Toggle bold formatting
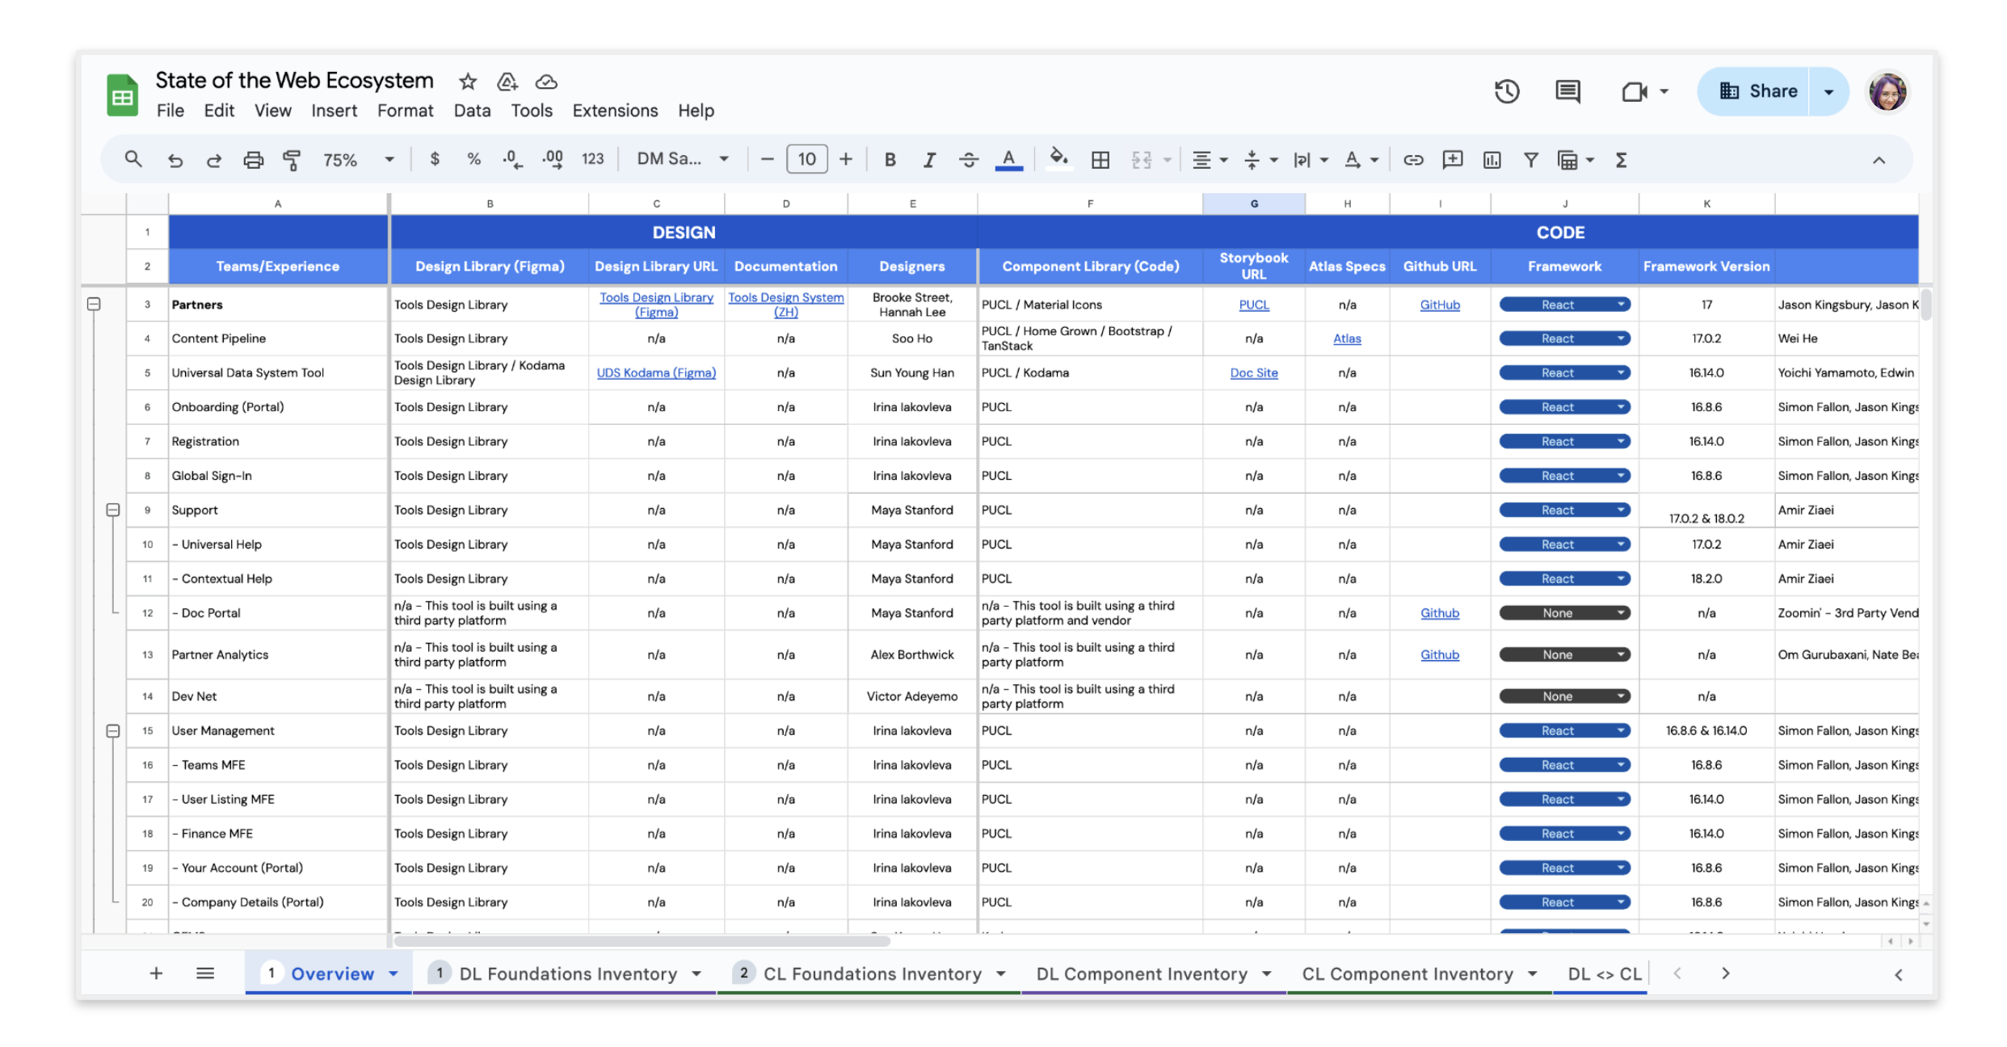 coord(890,160)
